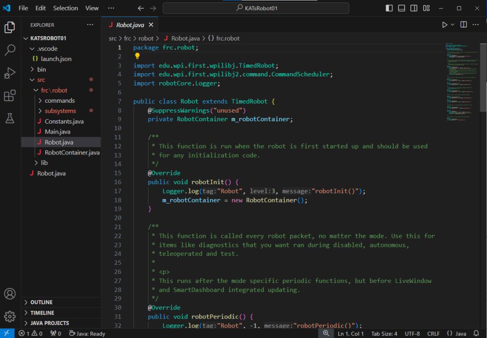Screen dimensions: 487x338
Task: Change Tab Size: 4 indentation setting
Action: click(384, 334)
